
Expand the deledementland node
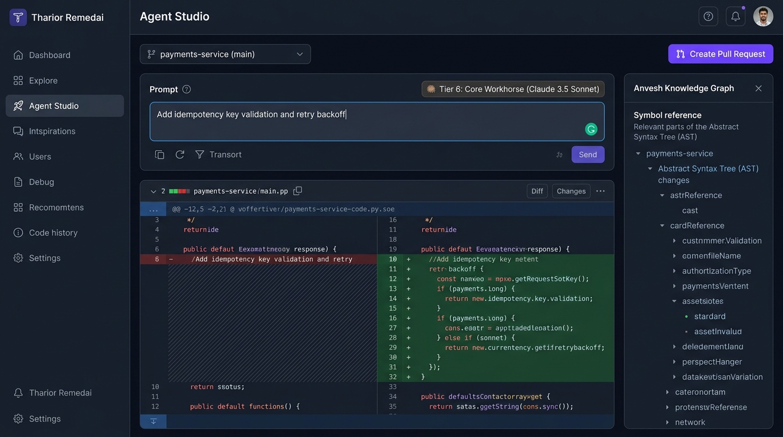pos(674,347)
